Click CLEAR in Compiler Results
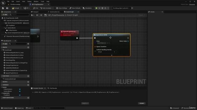This screenshot has width=197, height=110. (142, 103)
